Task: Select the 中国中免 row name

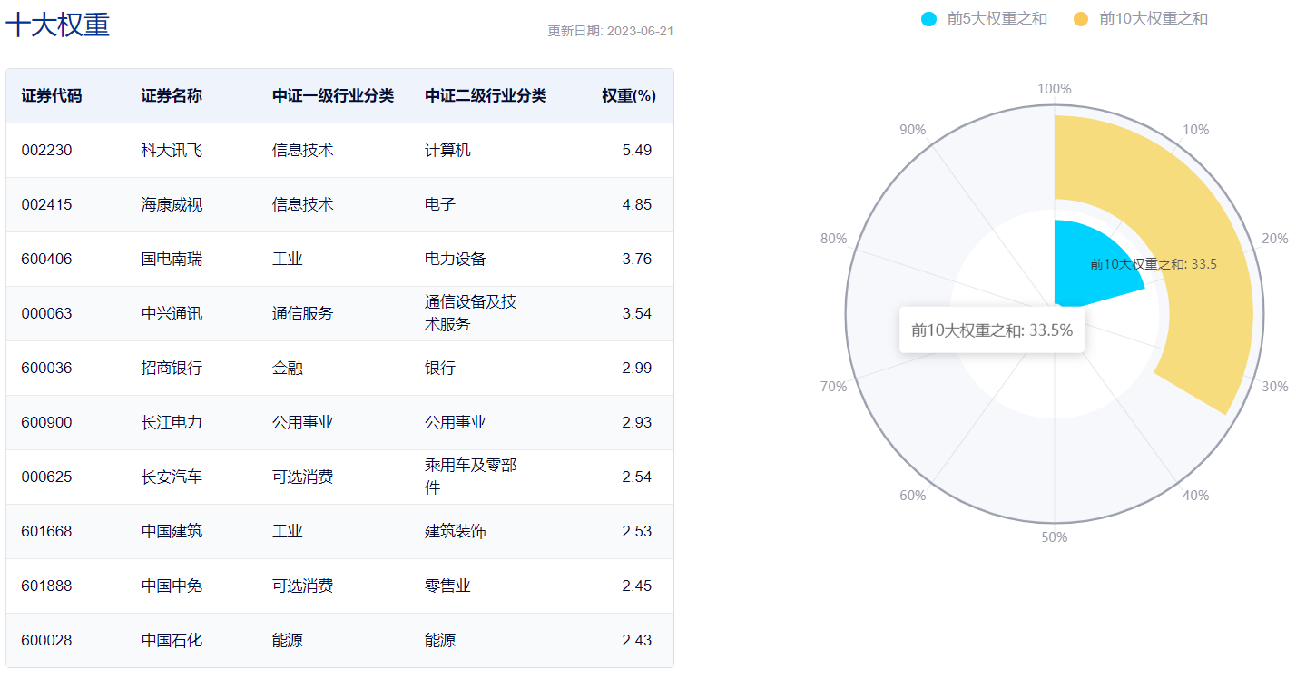Action: coord(172,586)
